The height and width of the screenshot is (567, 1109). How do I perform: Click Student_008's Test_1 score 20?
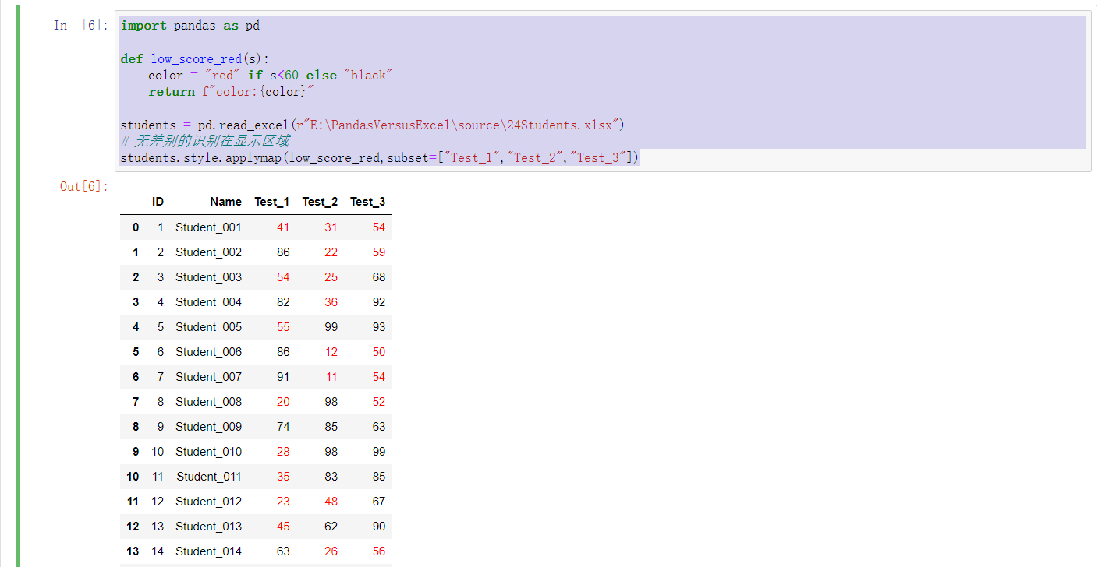[283, 402]
